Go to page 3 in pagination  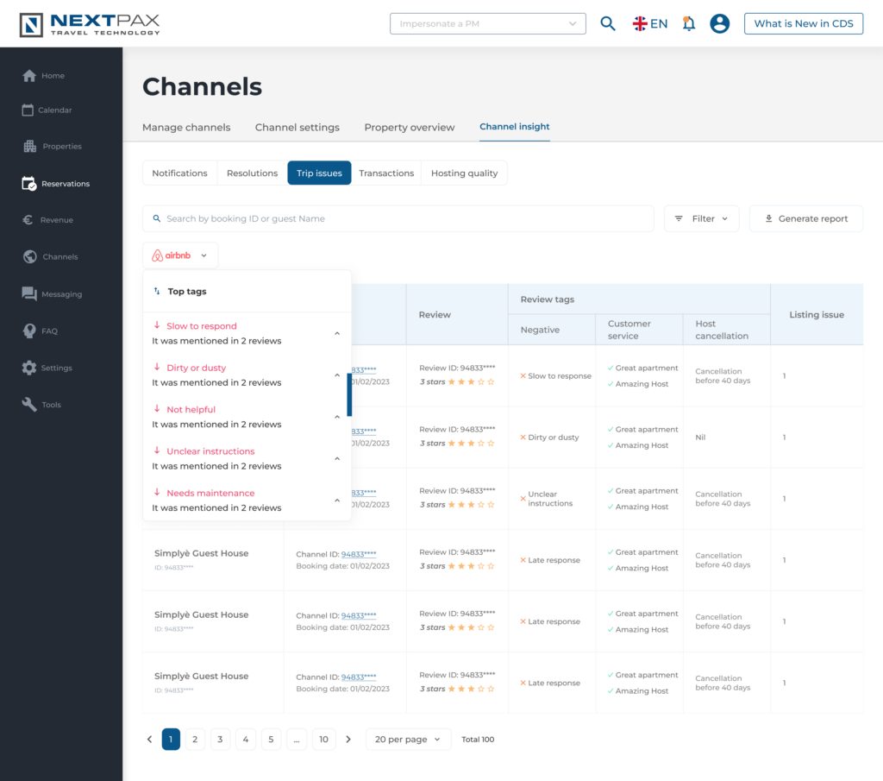220,740
